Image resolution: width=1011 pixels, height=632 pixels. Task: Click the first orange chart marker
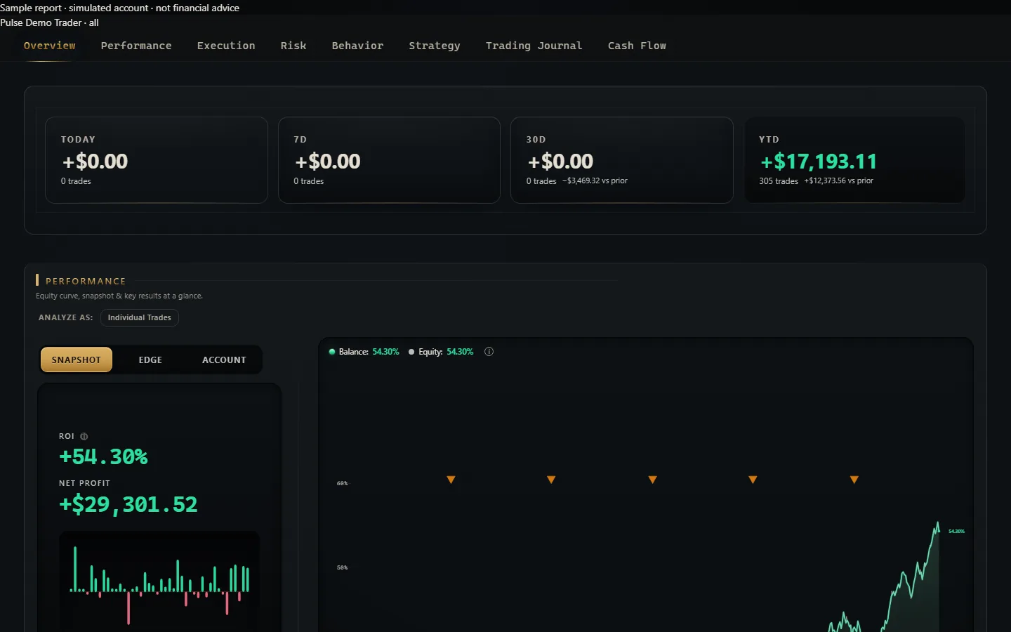point(451,480)
